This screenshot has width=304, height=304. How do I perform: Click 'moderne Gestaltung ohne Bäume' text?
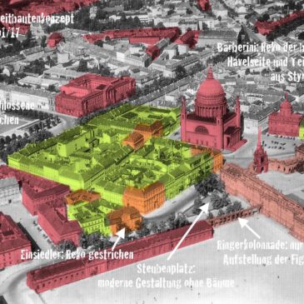[x=166, y=283]
